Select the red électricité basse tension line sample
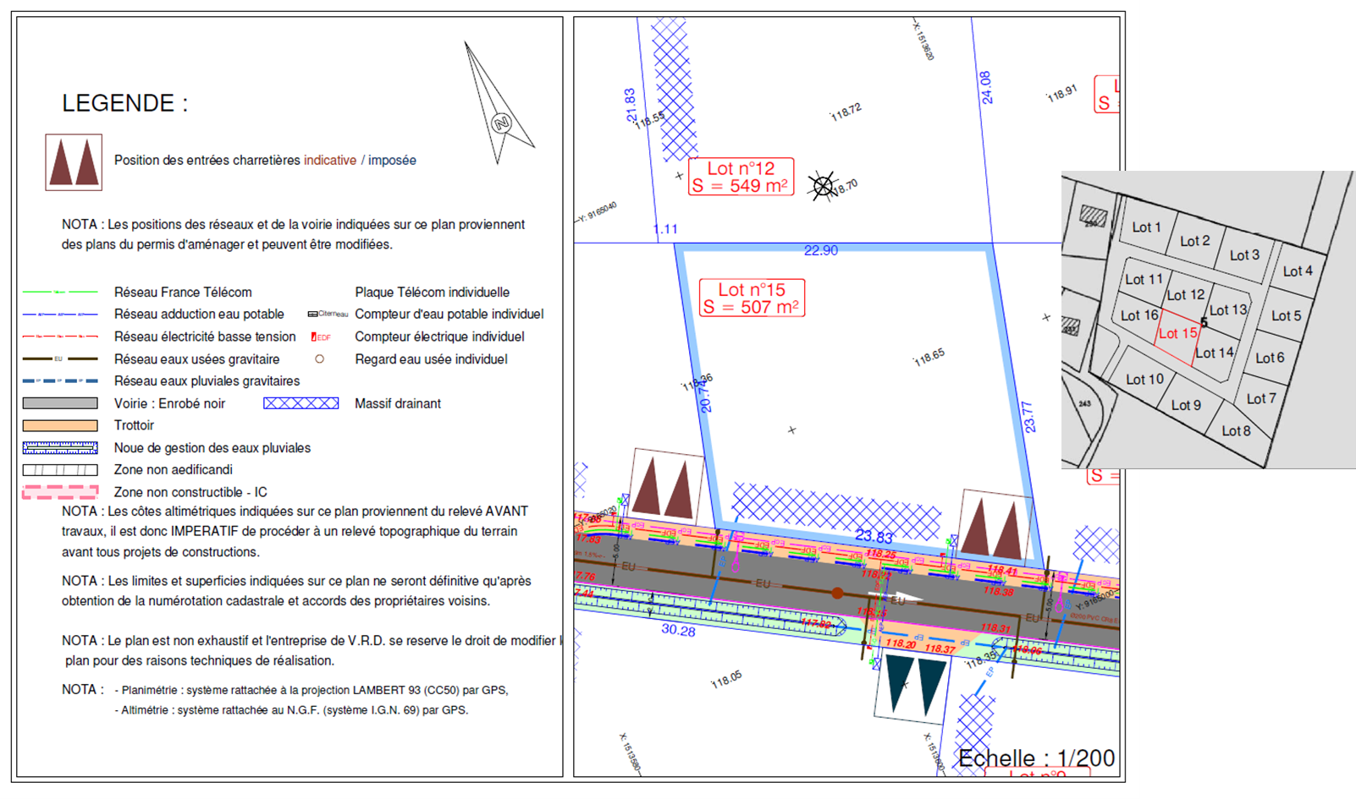This screenshot has width=1356, height=799. point(60,337)
